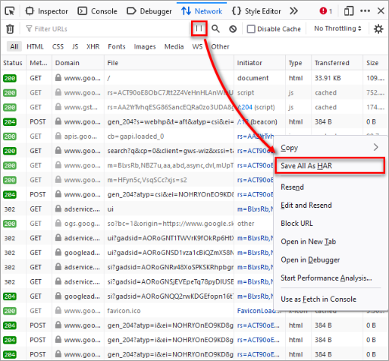Pause network recording
389x361 pixels.
click(199, 29)
